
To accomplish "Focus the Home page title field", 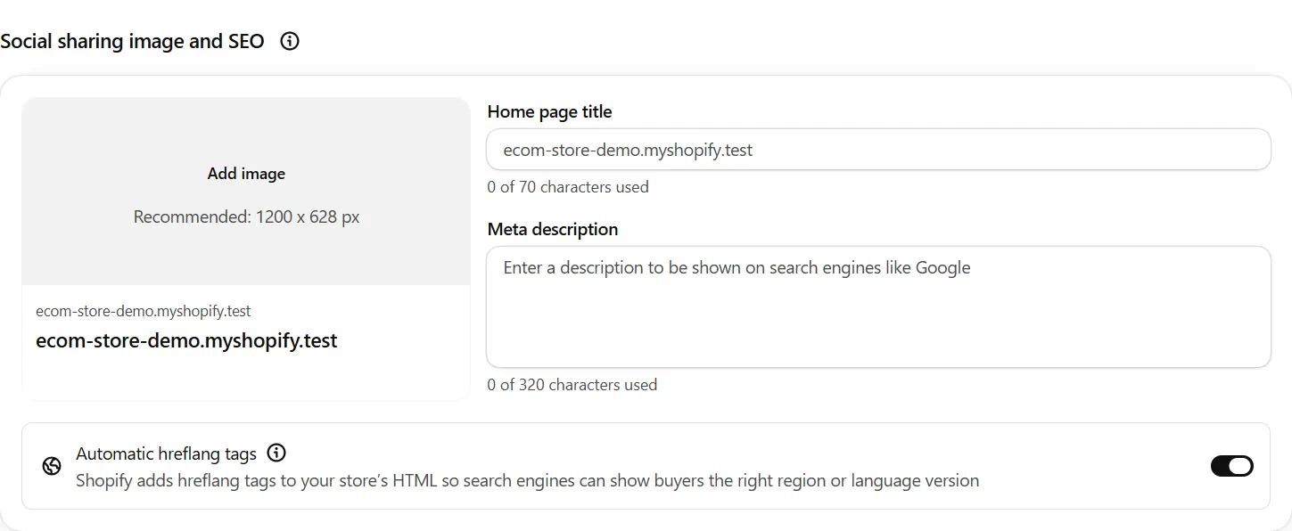I will [x=878, y=150].
